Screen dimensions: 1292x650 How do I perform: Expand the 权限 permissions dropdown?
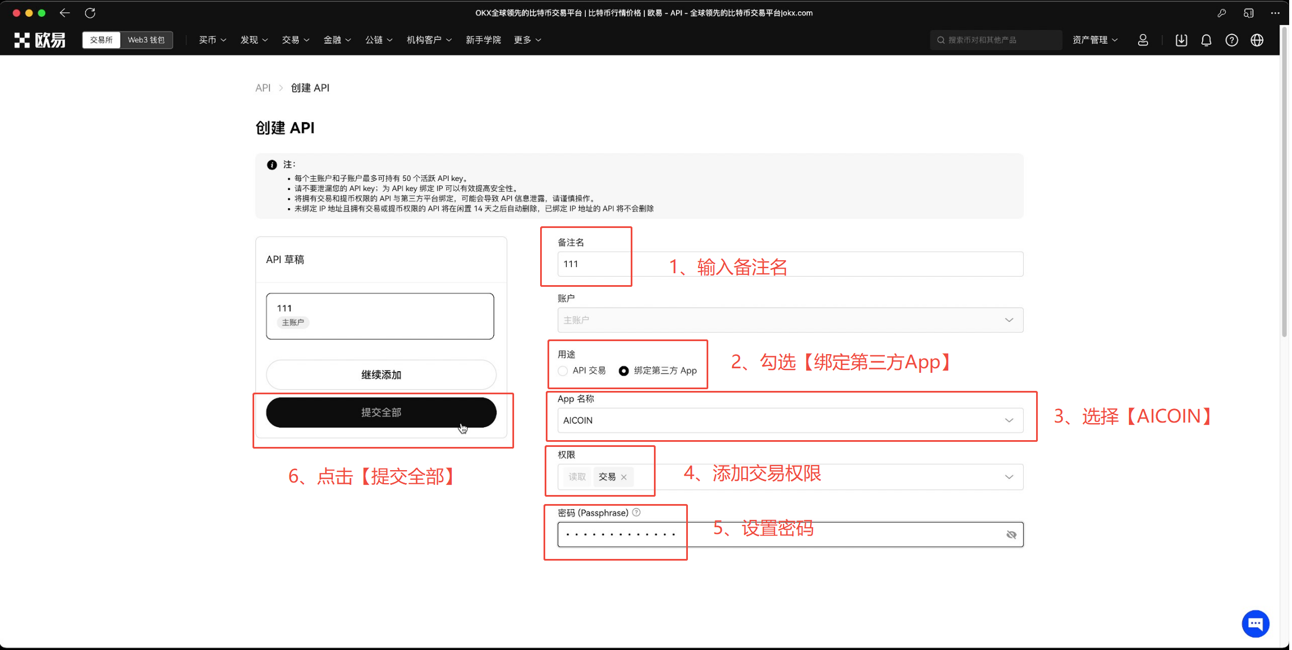click(1008, 477)
